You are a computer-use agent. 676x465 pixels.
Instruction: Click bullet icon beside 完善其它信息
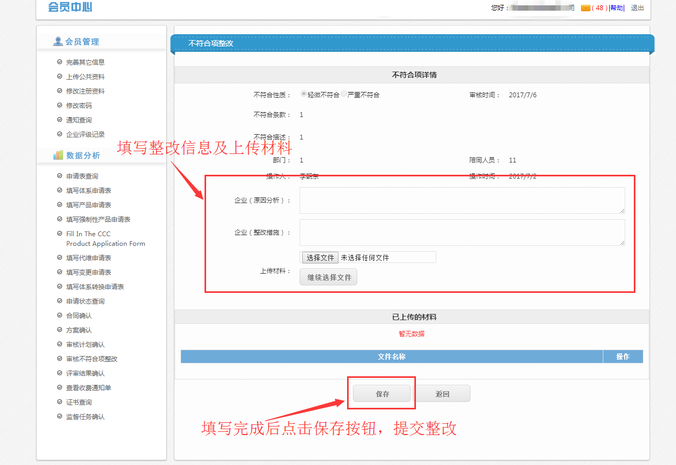tap(60, 62)
